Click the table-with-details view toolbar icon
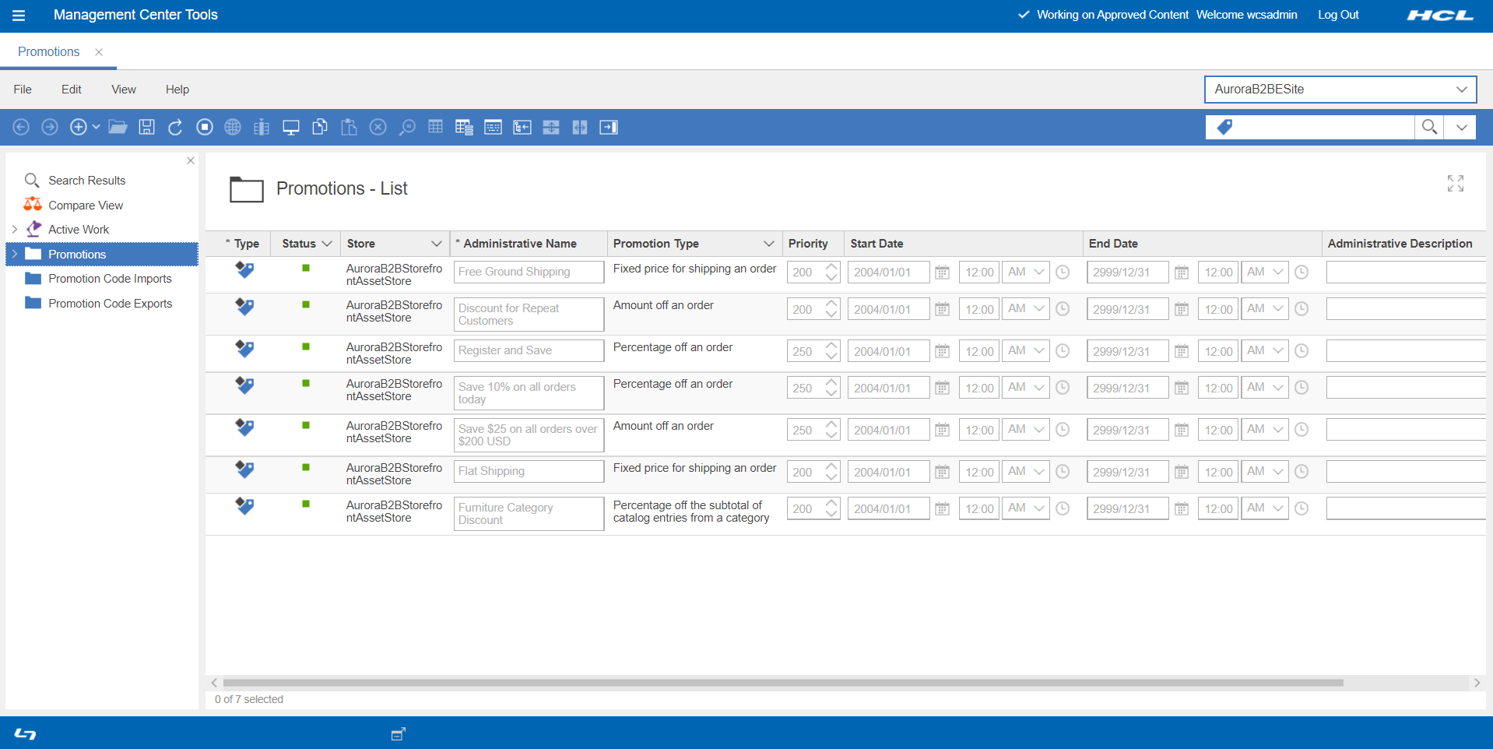Screen dimensions: 1493x749 pyautogui.click(x=464, y=128)
